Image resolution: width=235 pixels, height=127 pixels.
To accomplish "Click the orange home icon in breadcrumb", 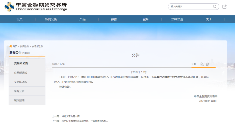I will 11,46.
